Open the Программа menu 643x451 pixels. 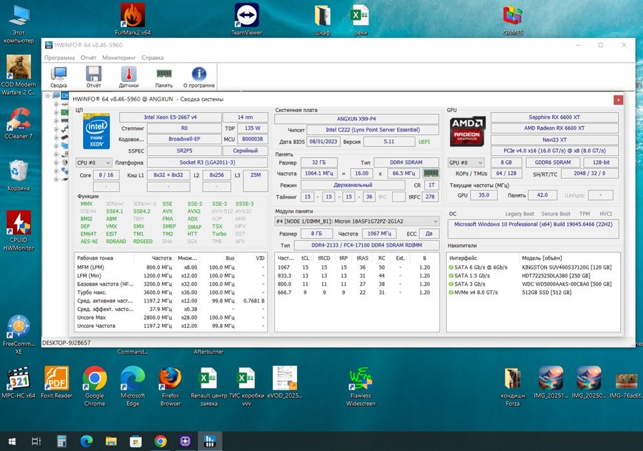(x=59, y=58)
